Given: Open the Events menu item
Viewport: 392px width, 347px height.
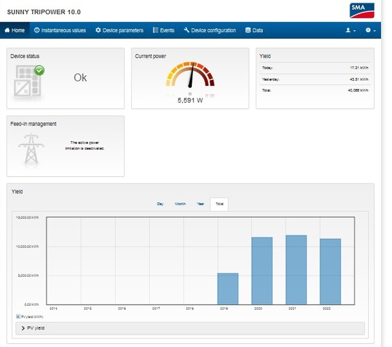Looking at the screenshot, I should tap(164, 30).
